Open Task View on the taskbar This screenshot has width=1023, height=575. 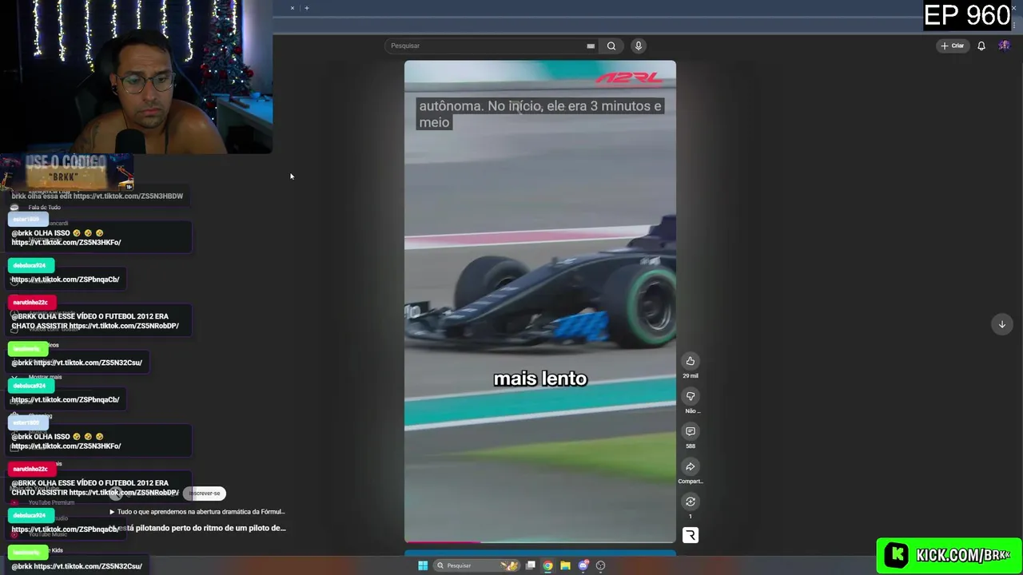[530, 565]
